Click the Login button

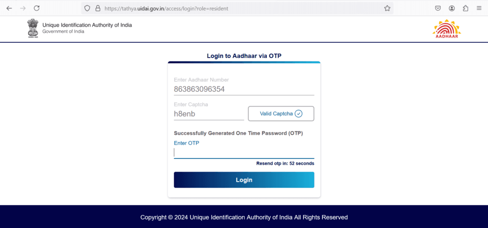tap(244, 180)
